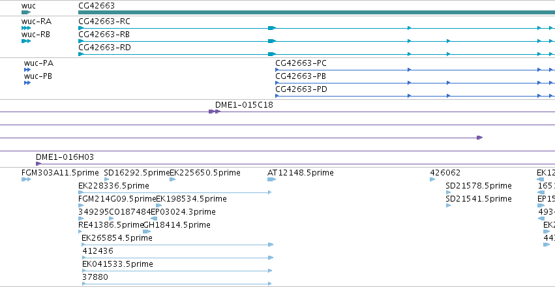The image size is (555, 287).
Task: Select the EK265854.5prime EST label
Action: coord(117,238)
